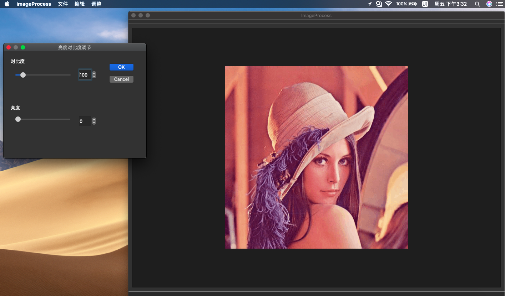
Task: Click the date and time display
Action: tap(450, 4)
